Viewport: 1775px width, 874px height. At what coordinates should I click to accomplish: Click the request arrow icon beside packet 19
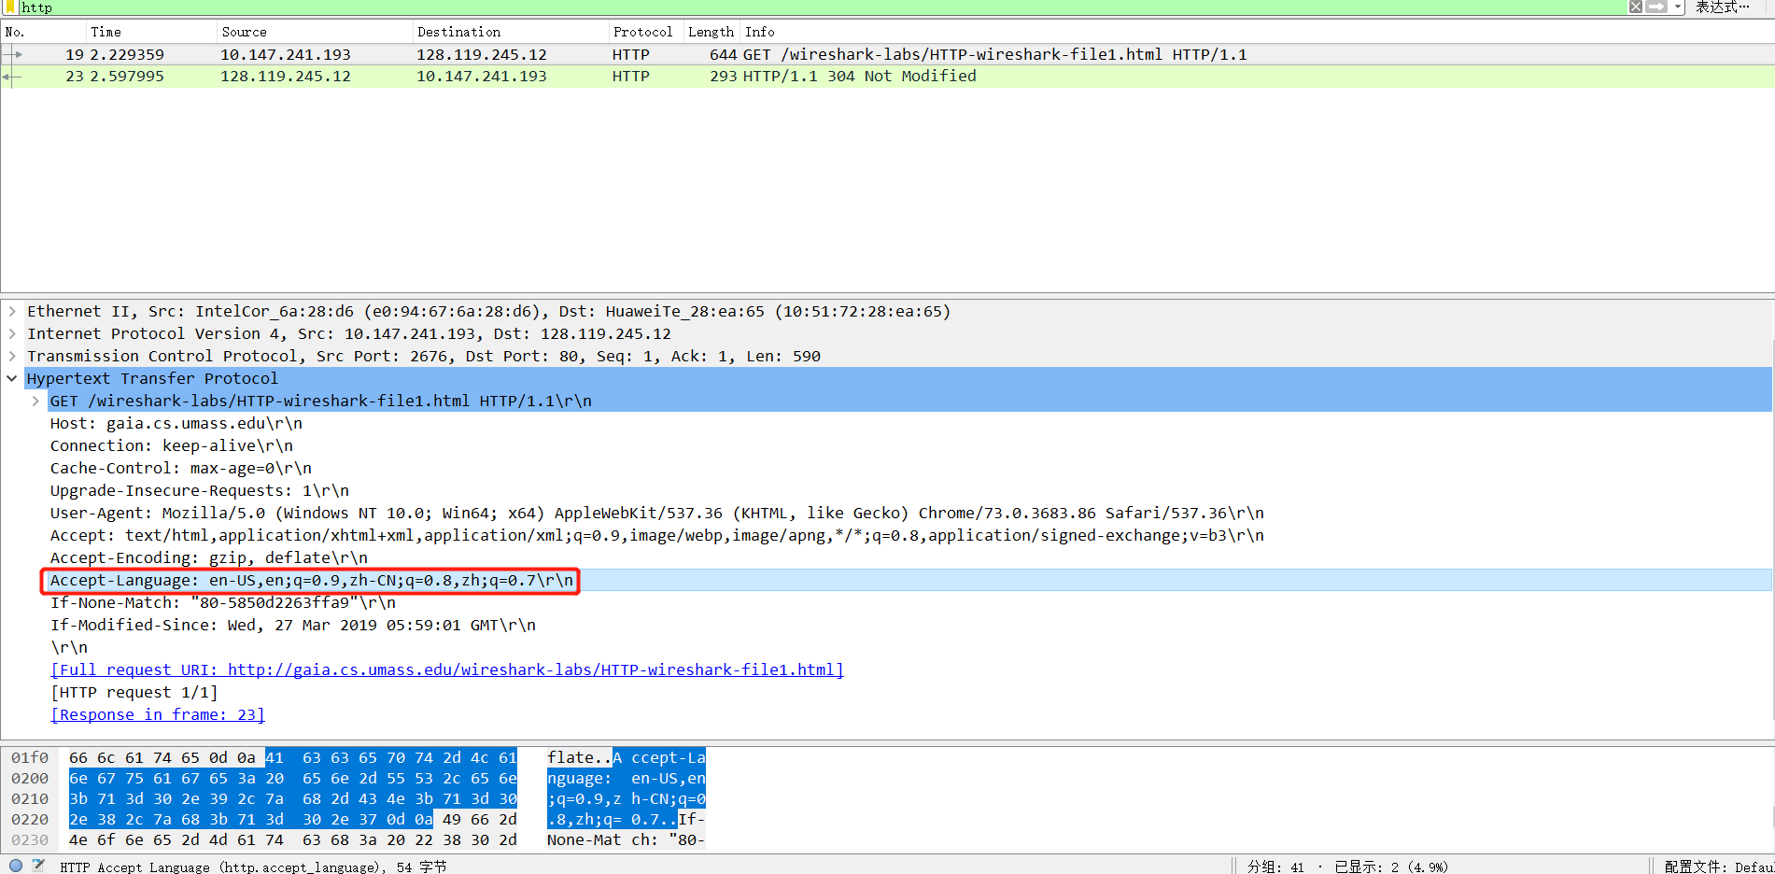[x=13, y=53]
